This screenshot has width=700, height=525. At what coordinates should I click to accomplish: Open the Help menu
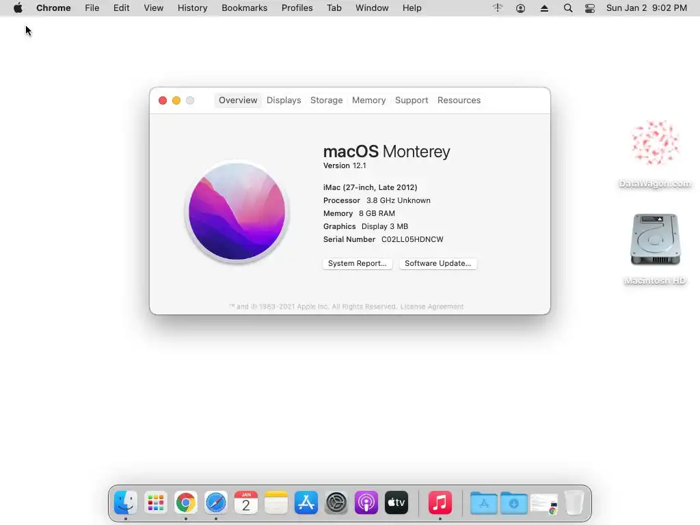point(412,8)
